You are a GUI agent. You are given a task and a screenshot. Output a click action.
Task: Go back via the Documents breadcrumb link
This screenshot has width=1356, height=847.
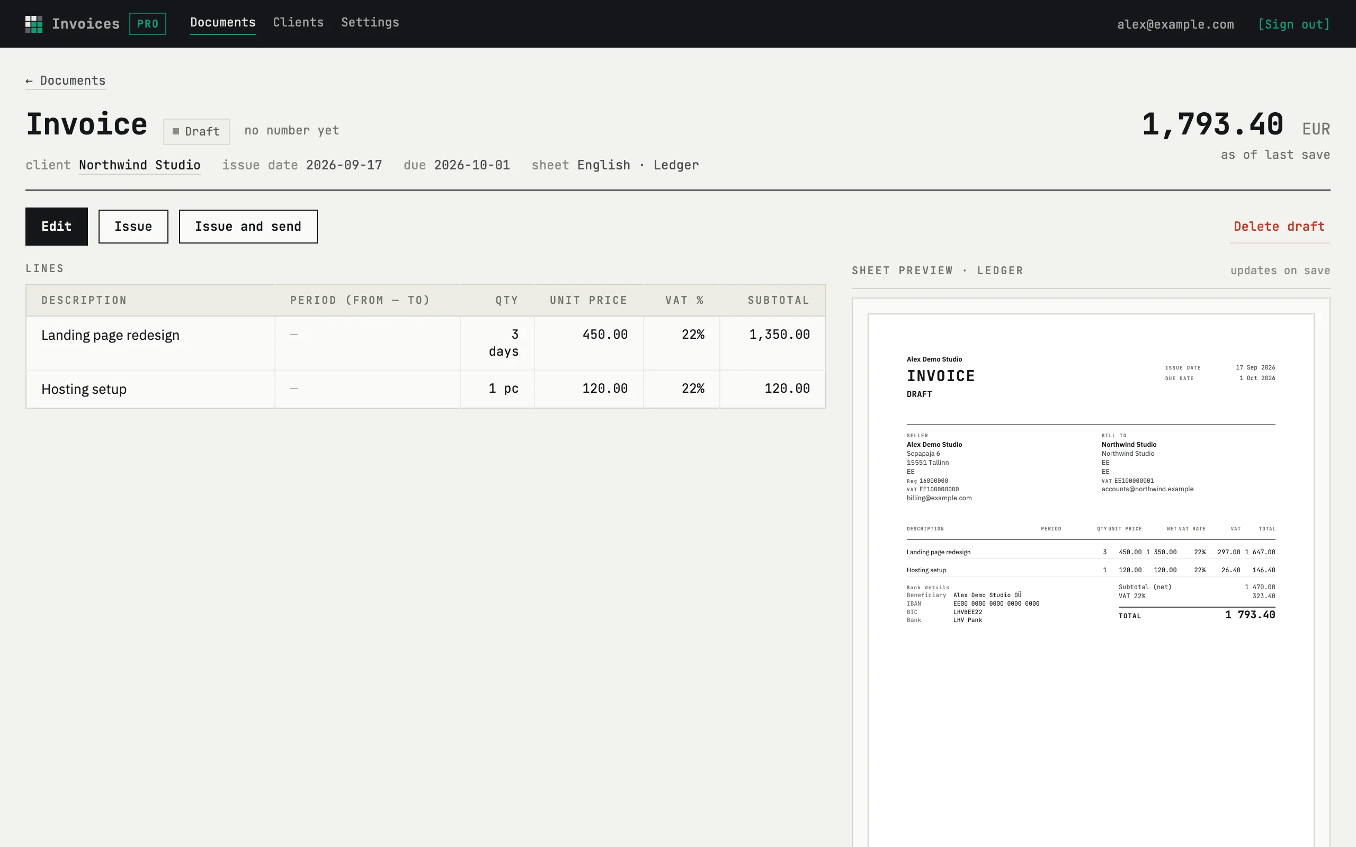(66, 80)
